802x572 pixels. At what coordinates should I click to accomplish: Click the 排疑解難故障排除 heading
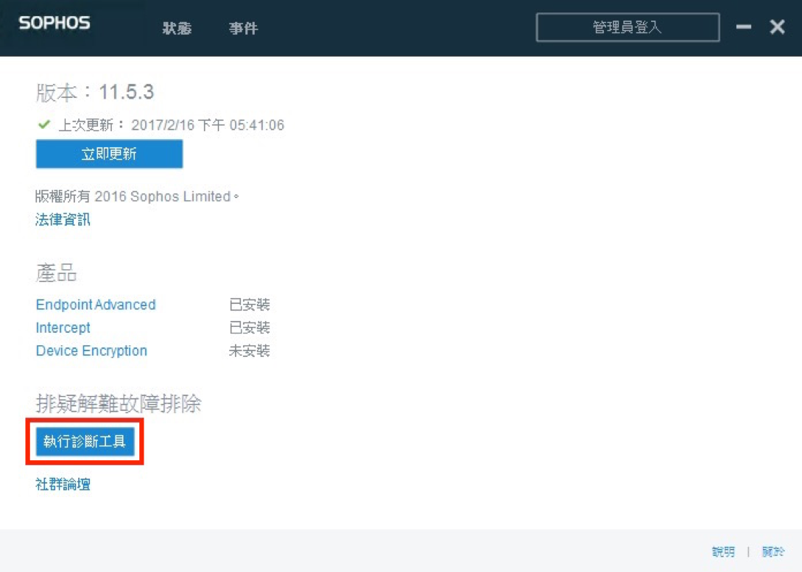point(118,404)
